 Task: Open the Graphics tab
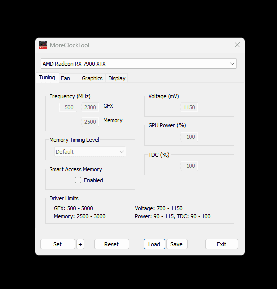coord(92,78)
